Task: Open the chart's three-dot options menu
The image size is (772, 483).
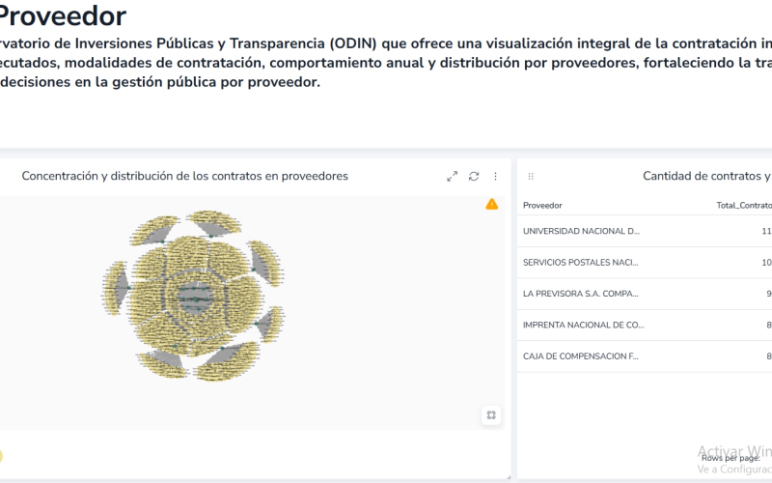Action: [x=495, y=177]
